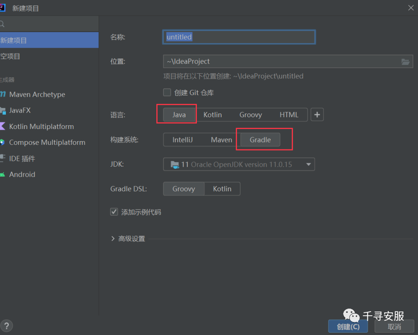
Task: Click the Cancel button
Action: [x=394, y=327]
